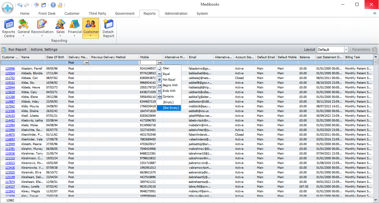
Task: Expand the Financial reports dropdown
Action: [75, 36]
